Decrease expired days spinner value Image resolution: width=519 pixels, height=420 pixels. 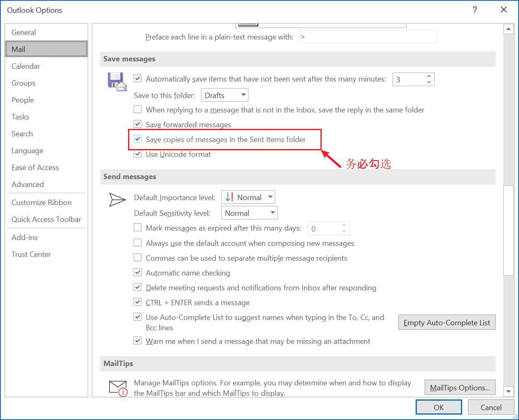(x=344, y=231)
